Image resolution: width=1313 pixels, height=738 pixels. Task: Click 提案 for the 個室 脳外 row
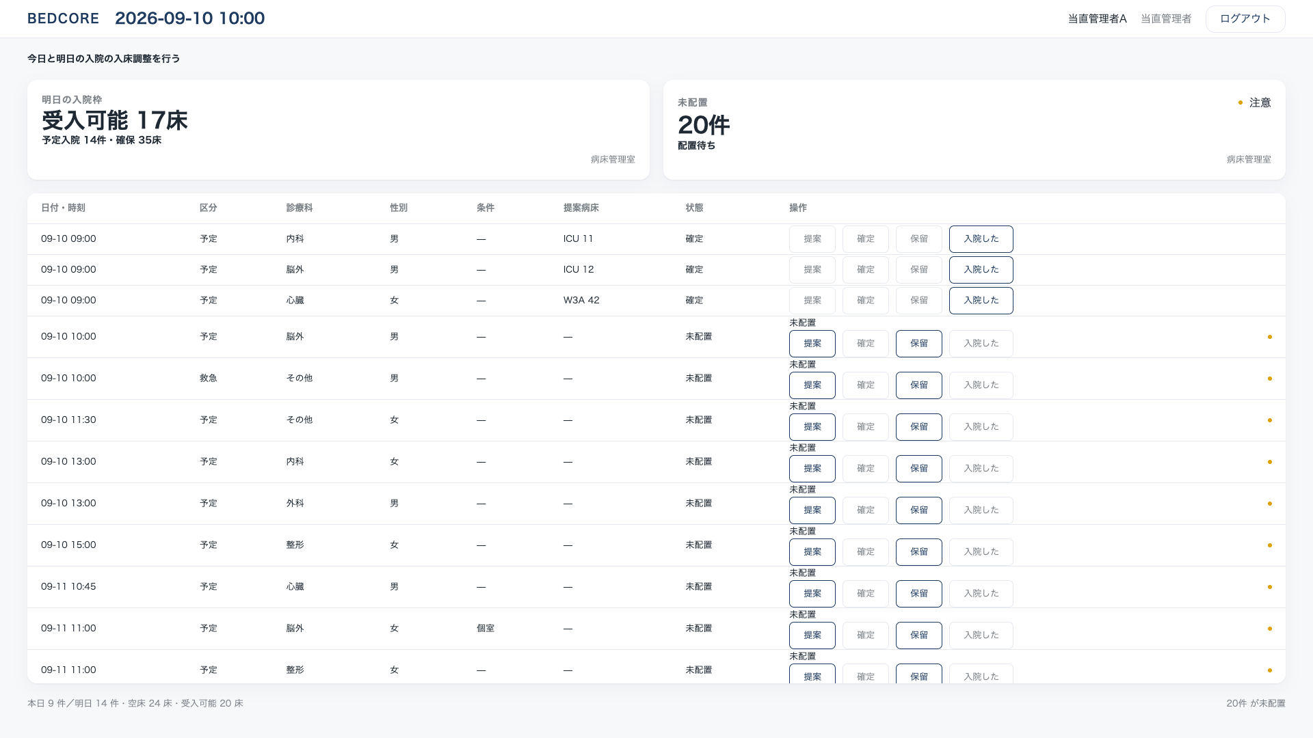[x=812, y=635]
